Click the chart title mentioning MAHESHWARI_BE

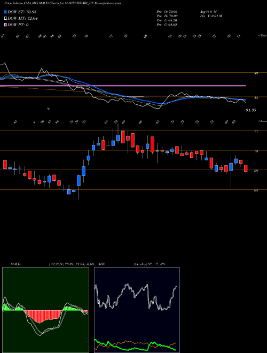(62, 4)
